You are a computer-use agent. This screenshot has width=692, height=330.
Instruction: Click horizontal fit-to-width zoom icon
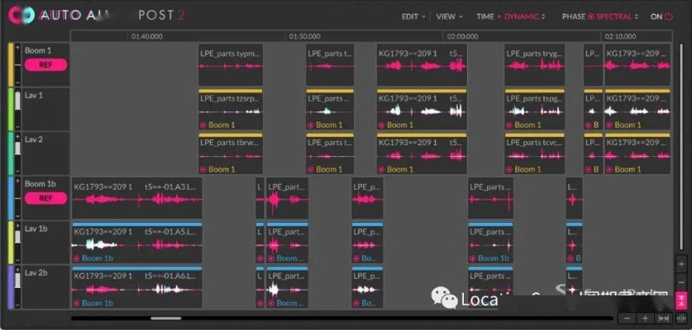(x=663, y=318)
